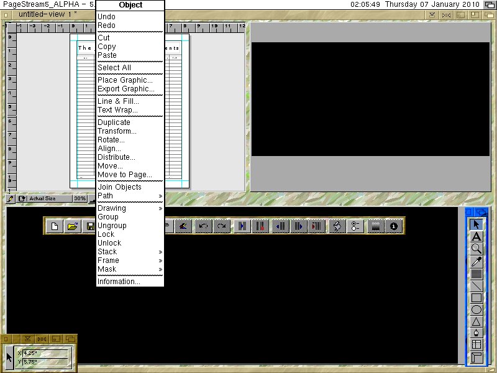497x373 pixels.
Task: Choose Duplicate from the Object menu
Action: coord(114,122)
